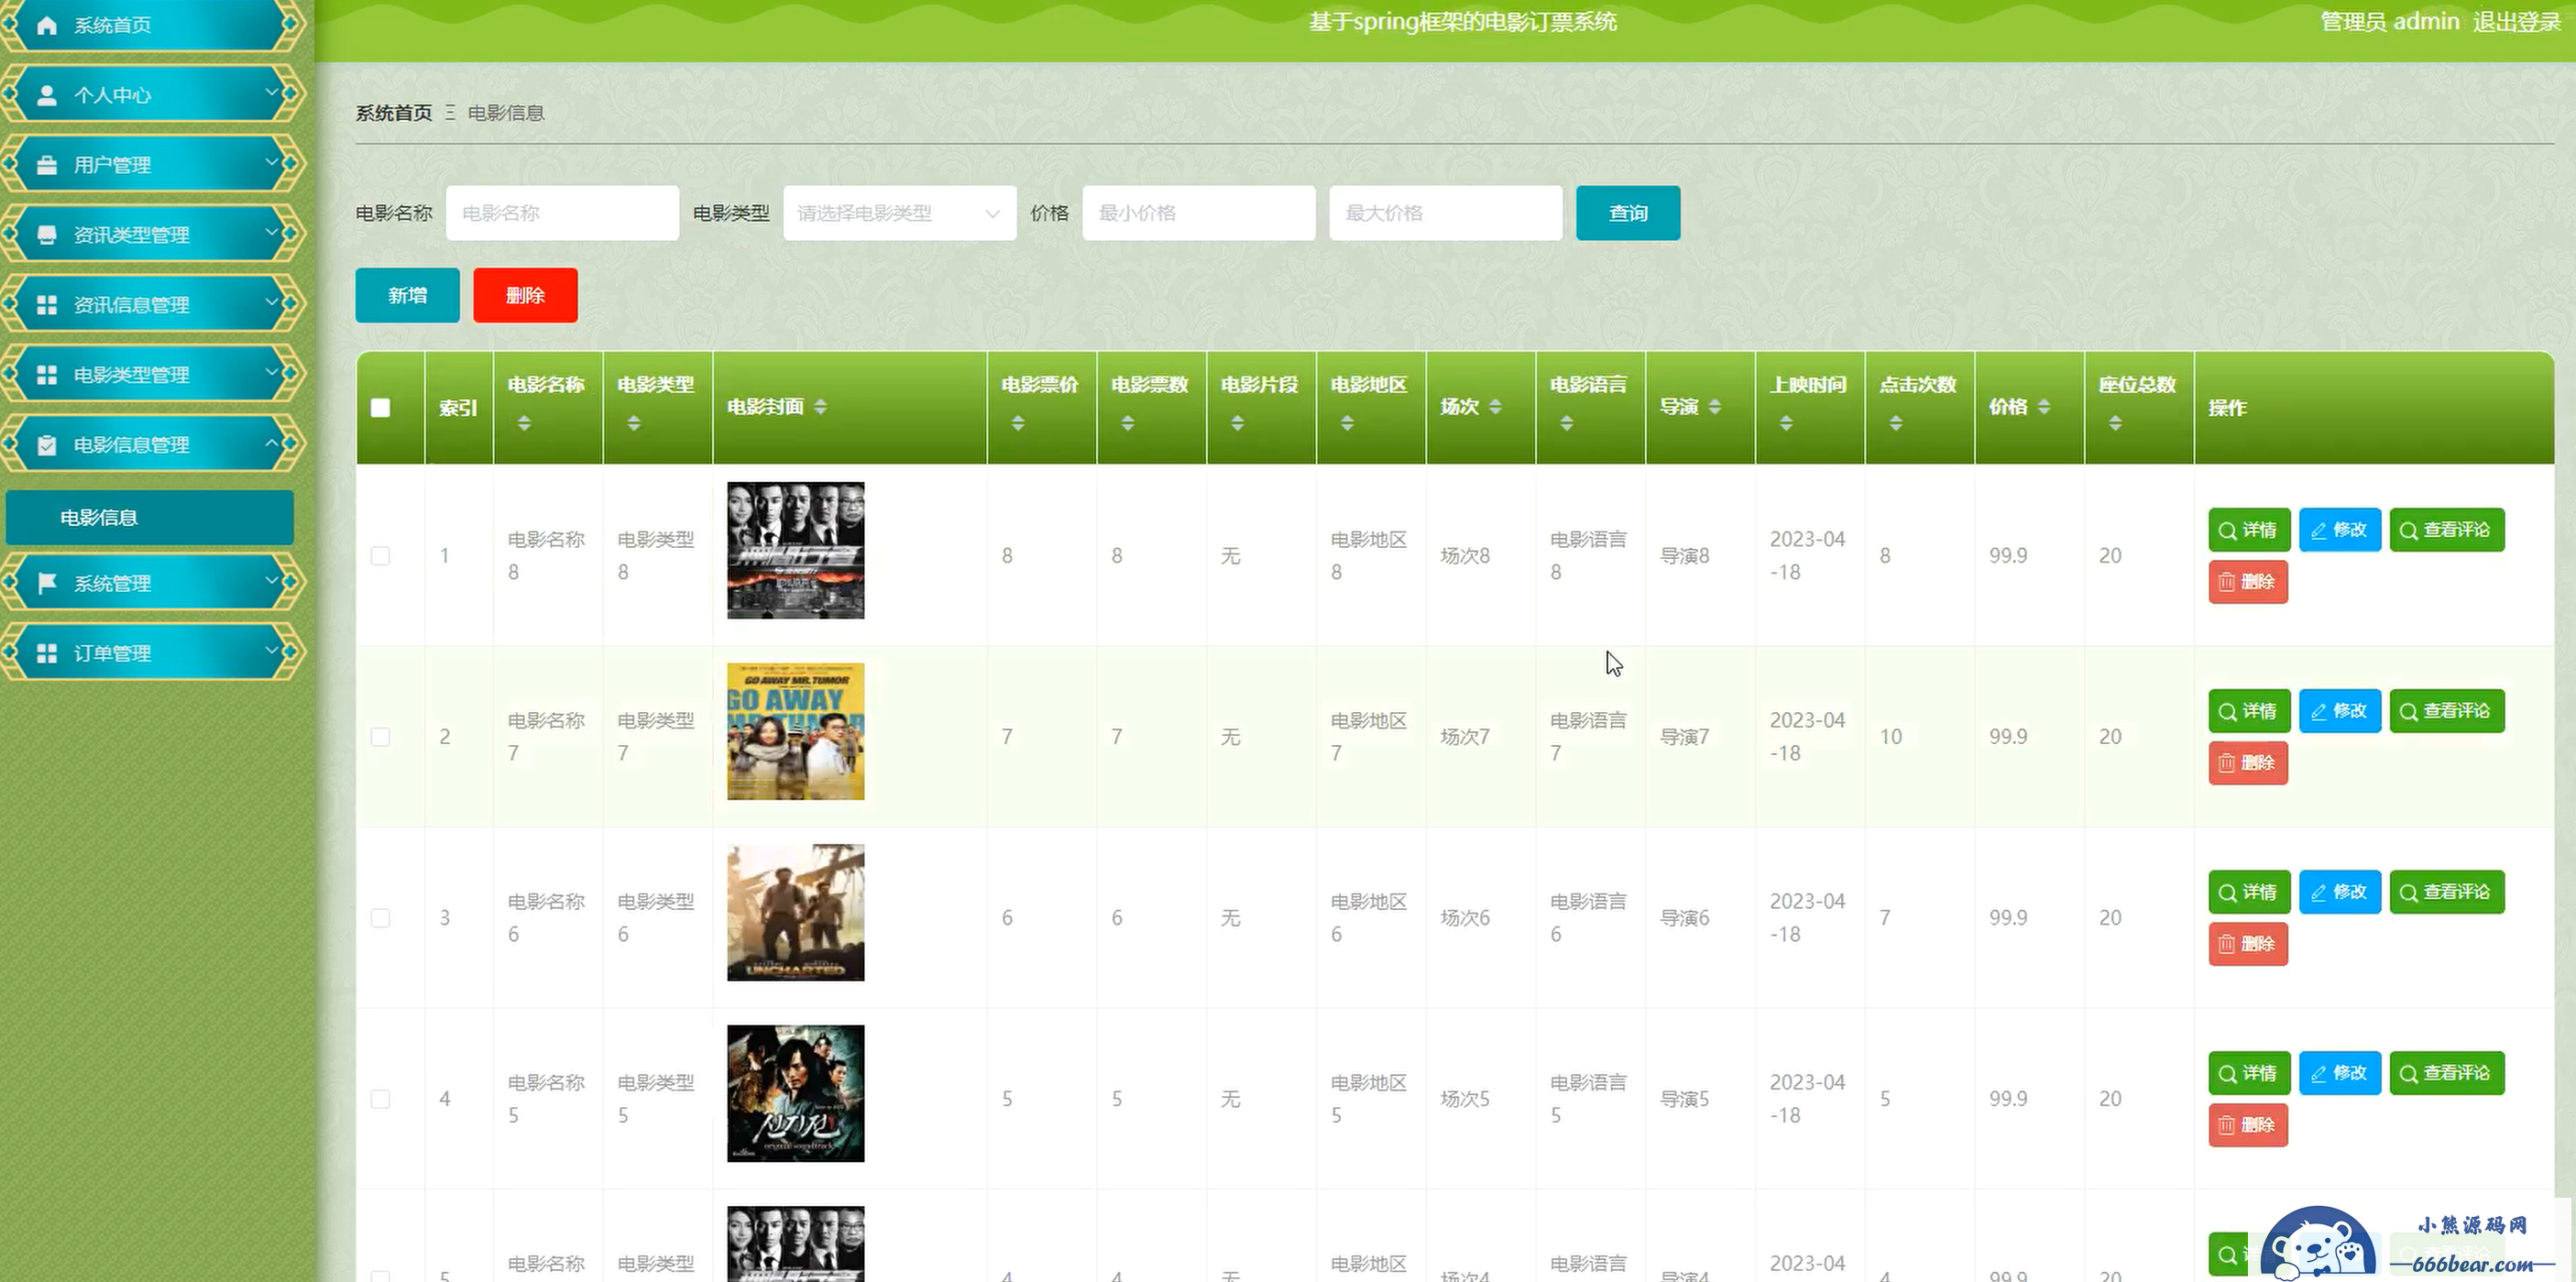Click 查看评论 for 电影名称8 row
2576x1282 pixels.
(x=2447, y=530)
